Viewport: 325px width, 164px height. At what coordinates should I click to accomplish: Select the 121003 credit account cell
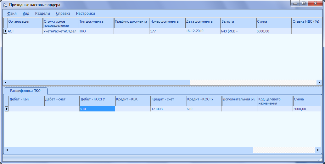[x=168, y=109]
